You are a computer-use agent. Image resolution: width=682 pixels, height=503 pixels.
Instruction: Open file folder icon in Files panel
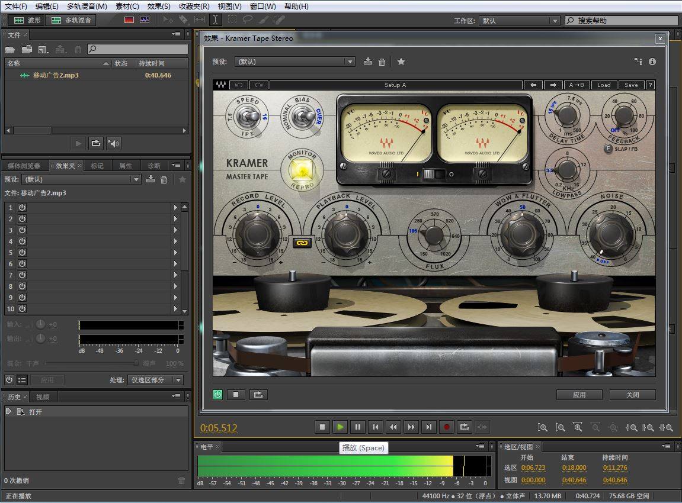point(10,50)
